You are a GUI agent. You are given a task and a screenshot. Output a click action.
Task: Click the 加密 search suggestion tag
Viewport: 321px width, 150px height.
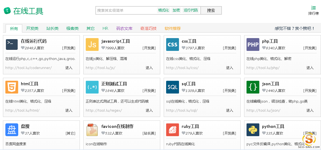click(176, 10)
